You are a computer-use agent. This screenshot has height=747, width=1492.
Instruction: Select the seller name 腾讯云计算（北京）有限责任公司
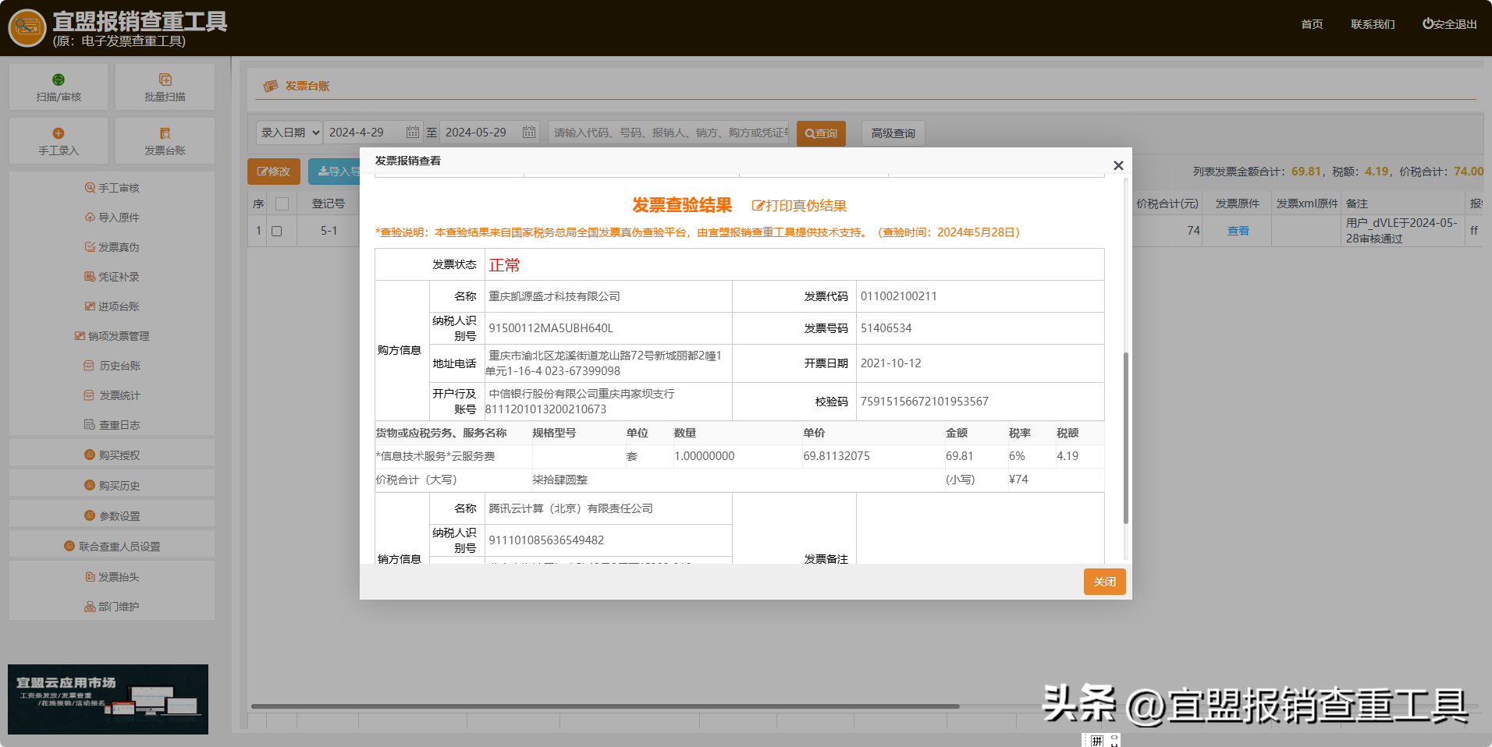click(570, 508)
